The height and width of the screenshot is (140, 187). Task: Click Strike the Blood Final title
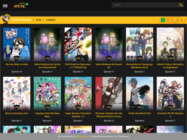coord(140,113)
